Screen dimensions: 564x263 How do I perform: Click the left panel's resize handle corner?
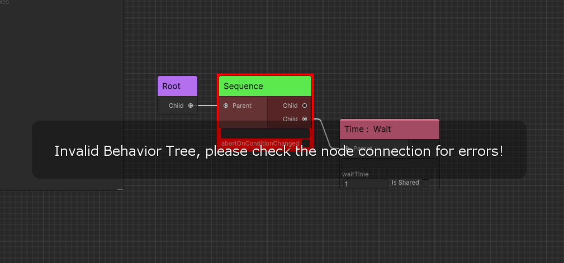(120, 189)
